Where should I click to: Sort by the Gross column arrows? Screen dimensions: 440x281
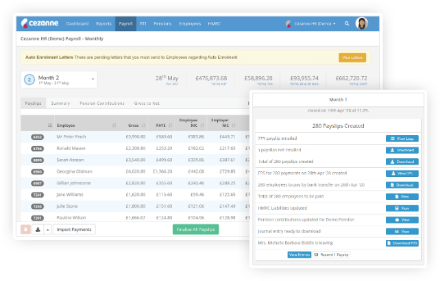pos(143,125)
